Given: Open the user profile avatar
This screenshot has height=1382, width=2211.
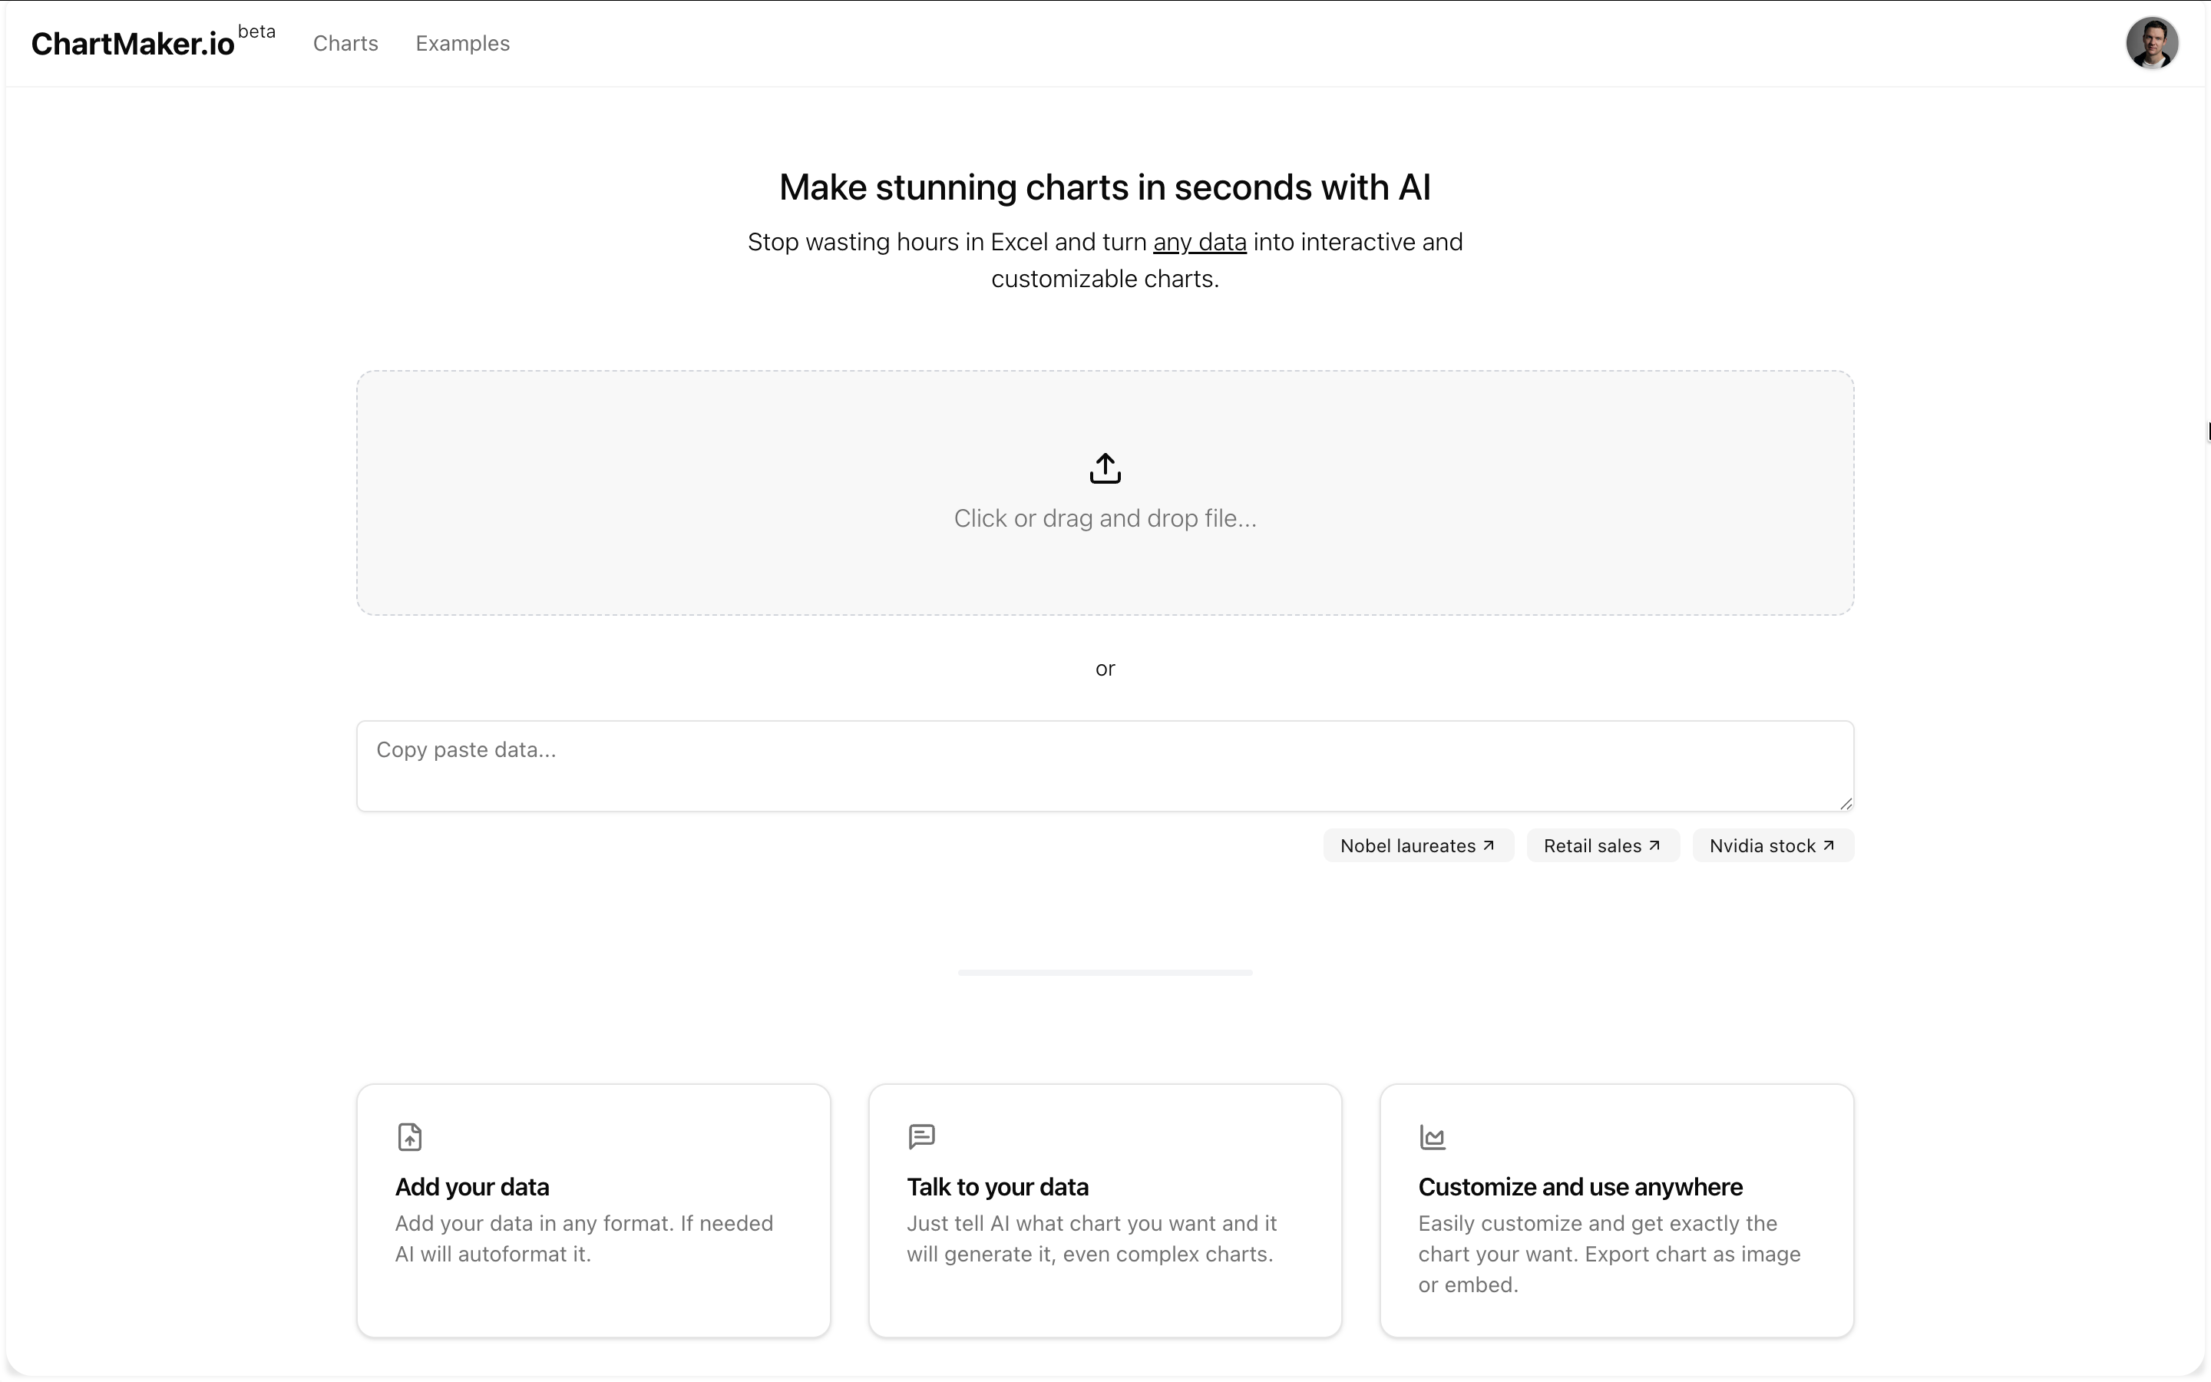Looking at the screenshot, I should [x=2152, y=43].
